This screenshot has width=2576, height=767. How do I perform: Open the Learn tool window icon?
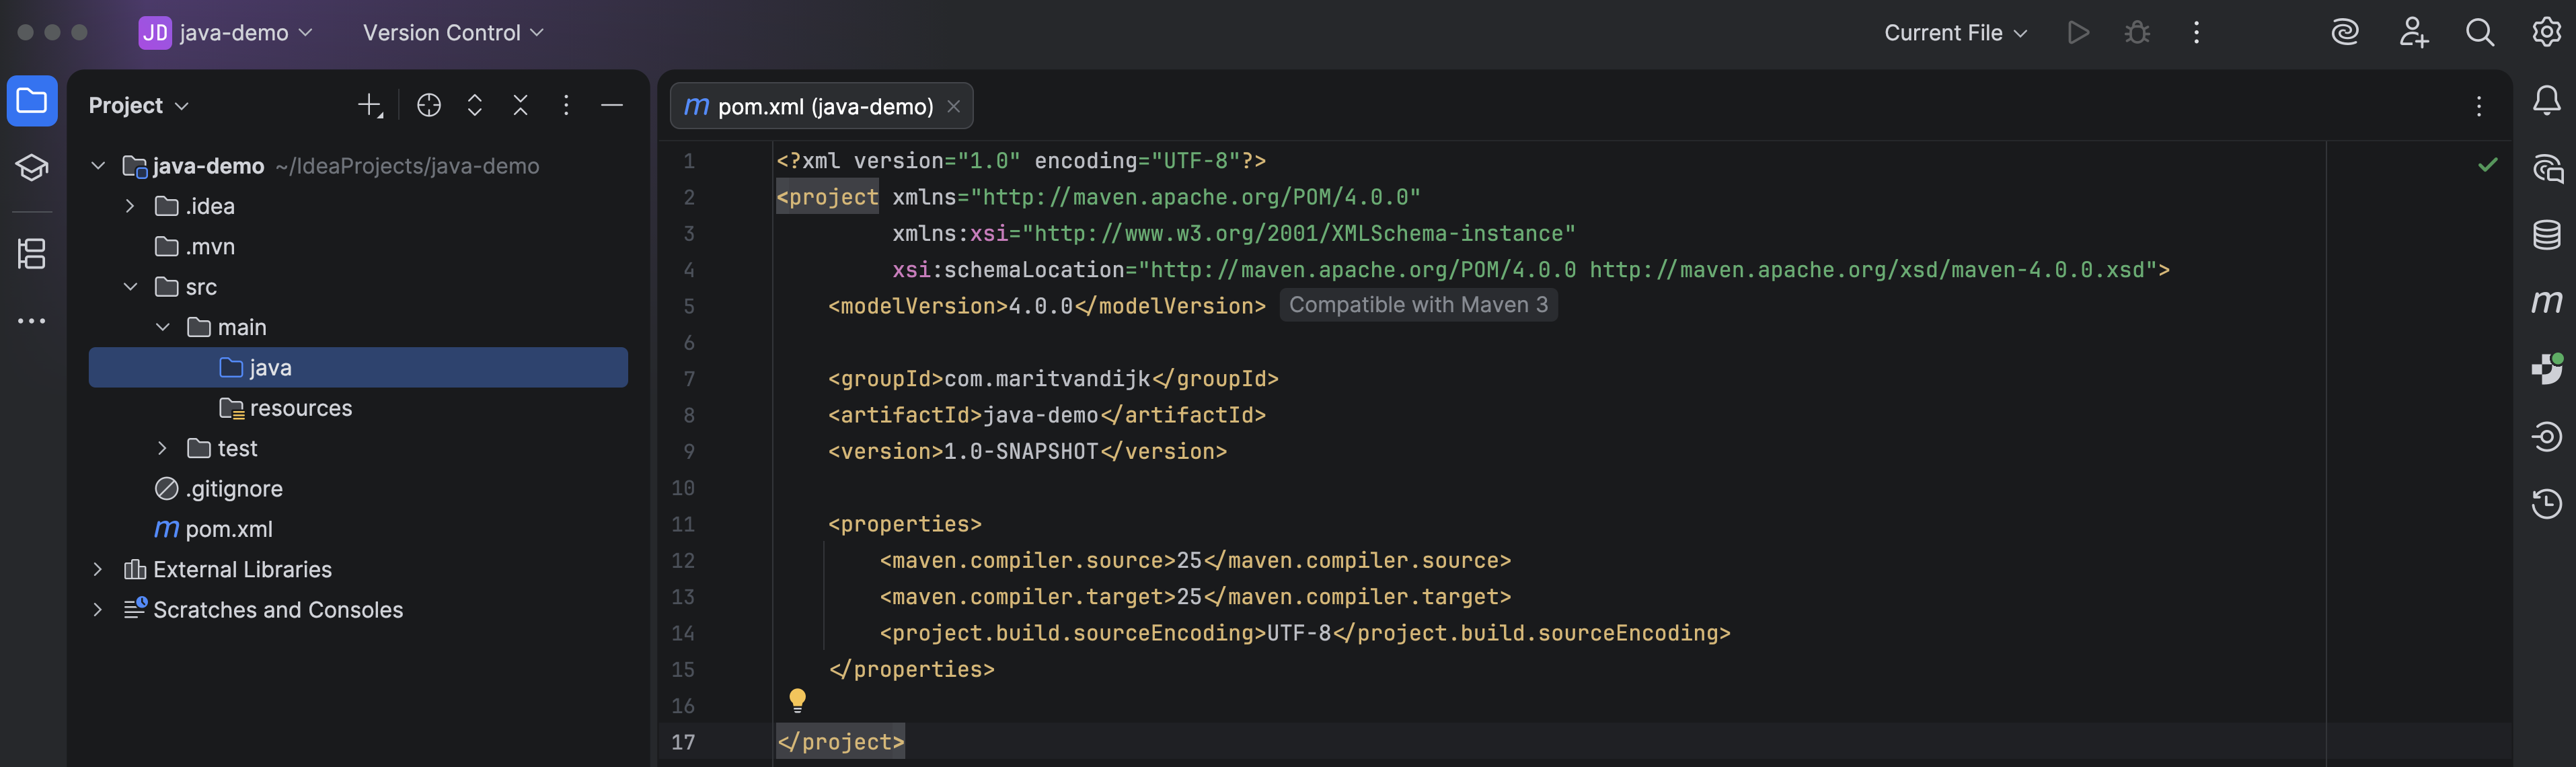pos(32,168)
